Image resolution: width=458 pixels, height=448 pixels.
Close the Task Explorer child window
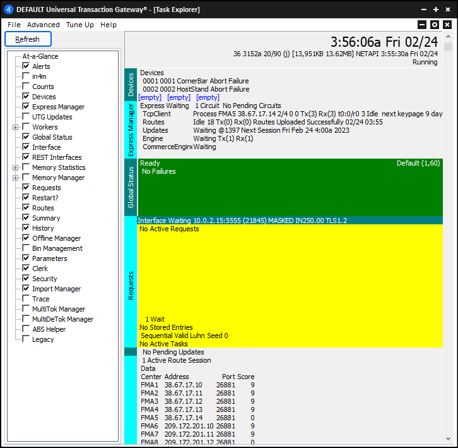pos(447,25)
